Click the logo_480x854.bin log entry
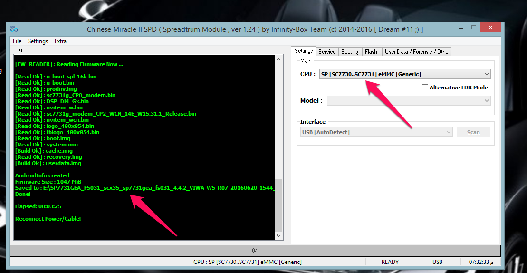 [x=55, y=126]
